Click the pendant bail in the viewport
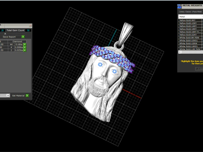The height and width of the screenshot is (152, 203). 126,34
